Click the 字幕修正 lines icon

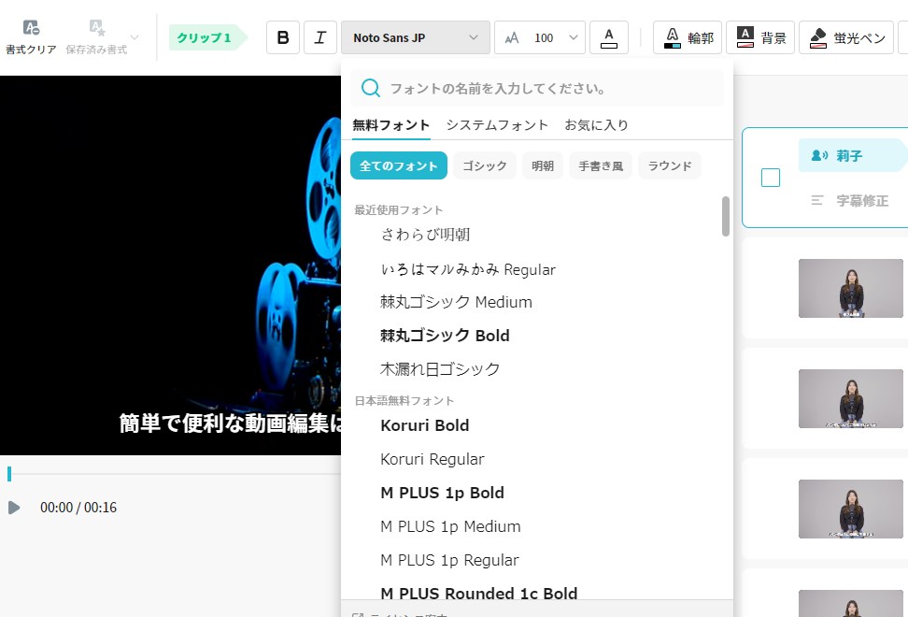pos(817,200)
